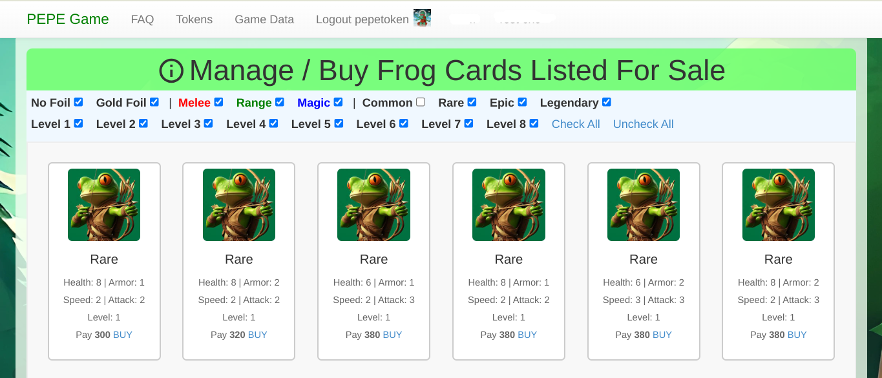Screen dimensions: 882x378
Task: Click the Uncheck All link
Action: click(644, 124)
